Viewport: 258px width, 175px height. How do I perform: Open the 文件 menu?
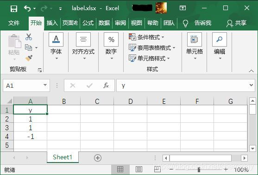pyautogui.click(x=14, y=23)
